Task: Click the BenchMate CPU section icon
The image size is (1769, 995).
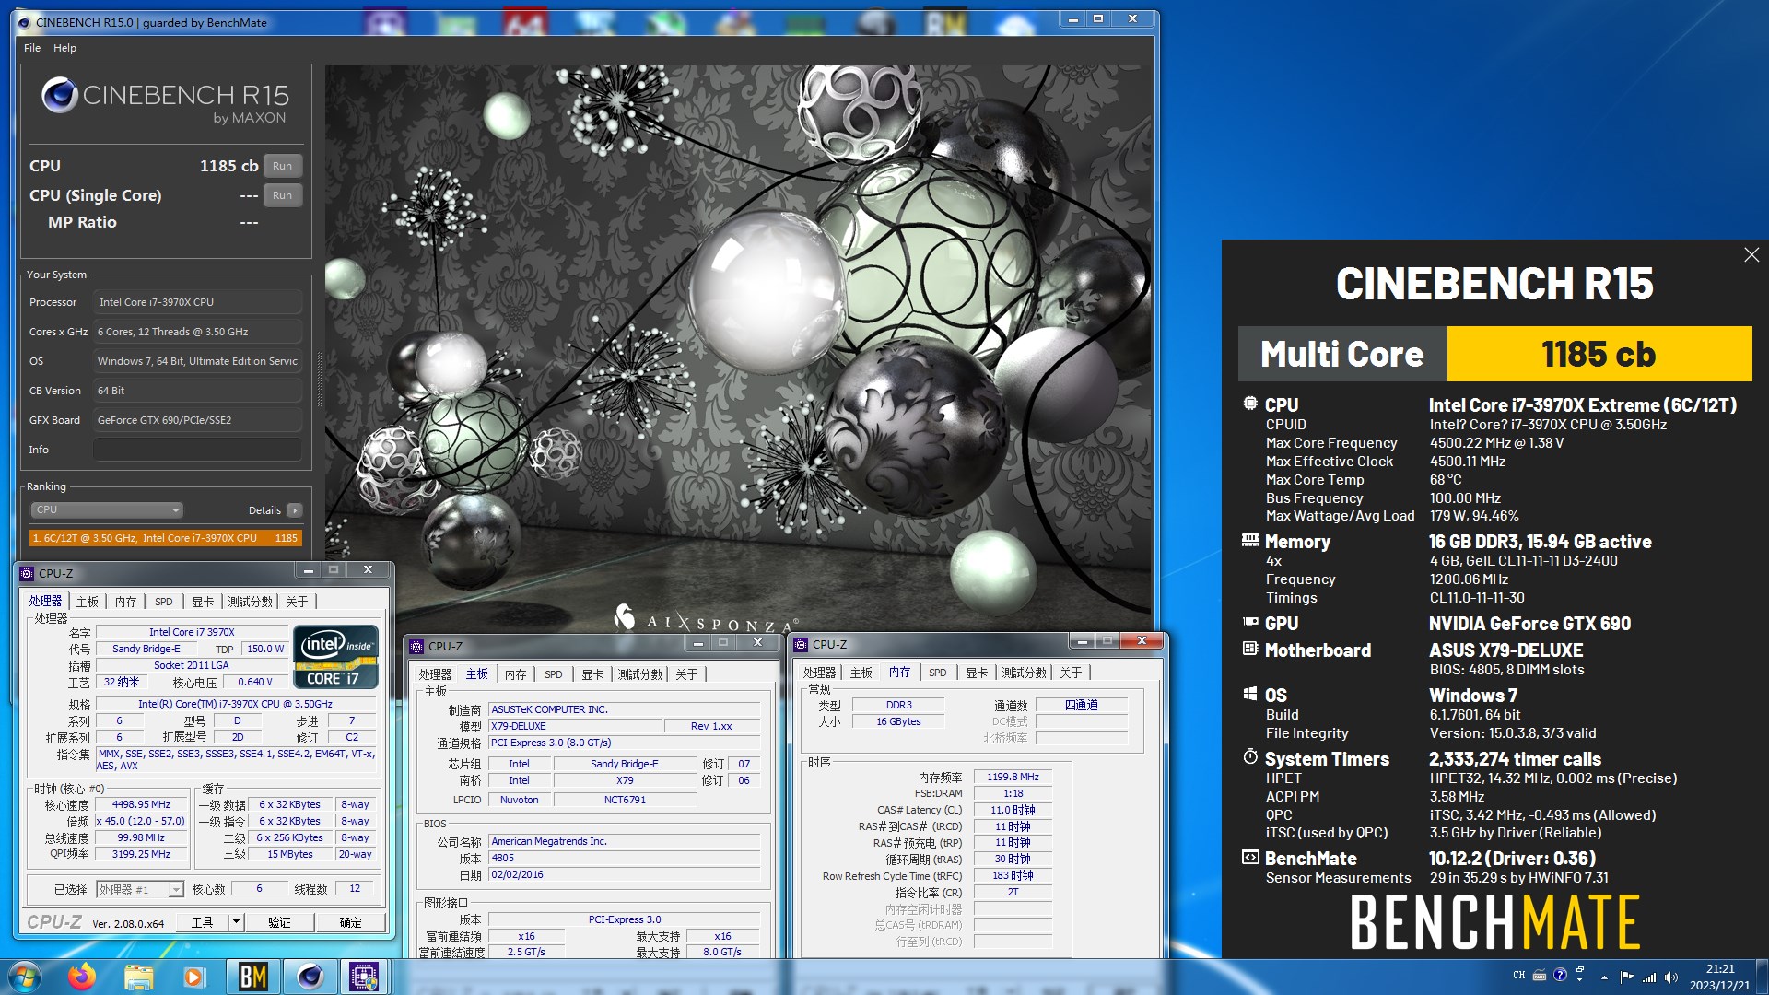Action: click(x=1250, y=404)
